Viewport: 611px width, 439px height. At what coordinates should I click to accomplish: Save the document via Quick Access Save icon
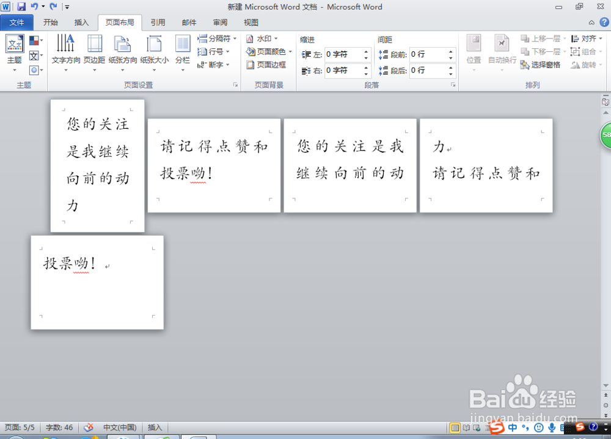click(x=21, y=5)
